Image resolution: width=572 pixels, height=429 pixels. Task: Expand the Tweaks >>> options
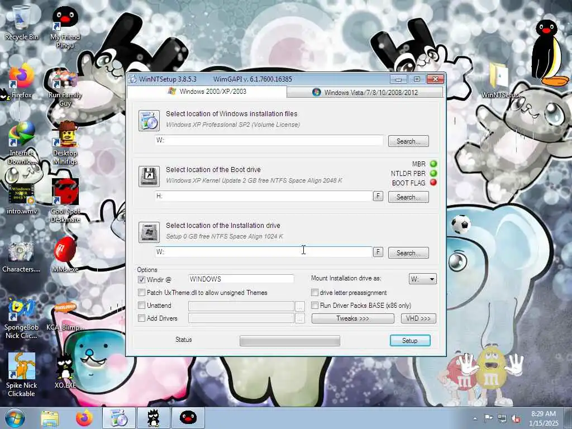coord(353,318)
